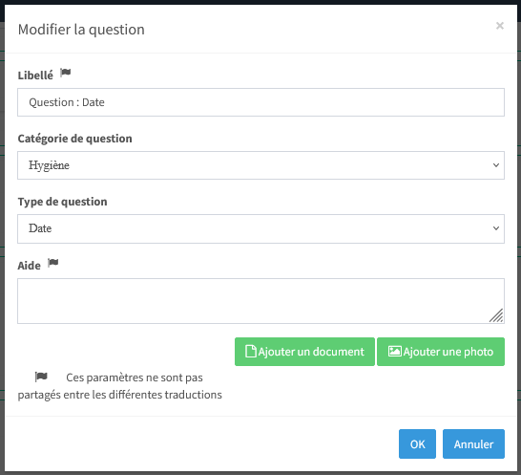Click the flag icon next to Libellé
The image size is (521, 475).
66,73
